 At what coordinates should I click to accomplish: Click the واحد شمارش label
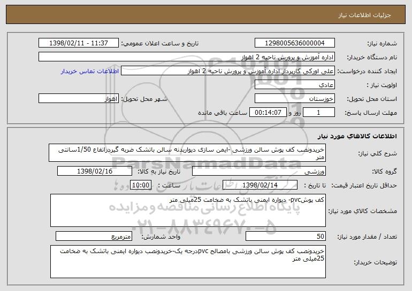click(x=161, y=237)
